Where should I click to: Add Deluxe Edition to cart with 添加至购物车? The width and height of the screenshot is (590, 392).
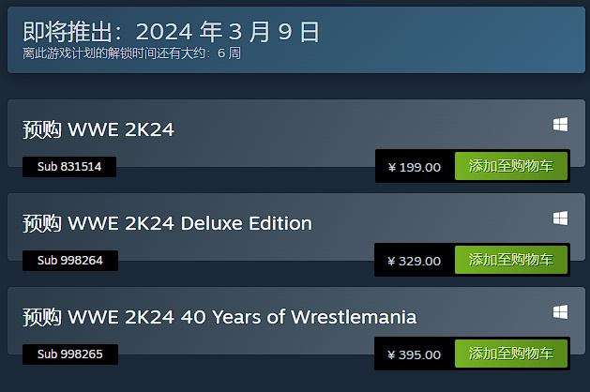tap(511, 260)
